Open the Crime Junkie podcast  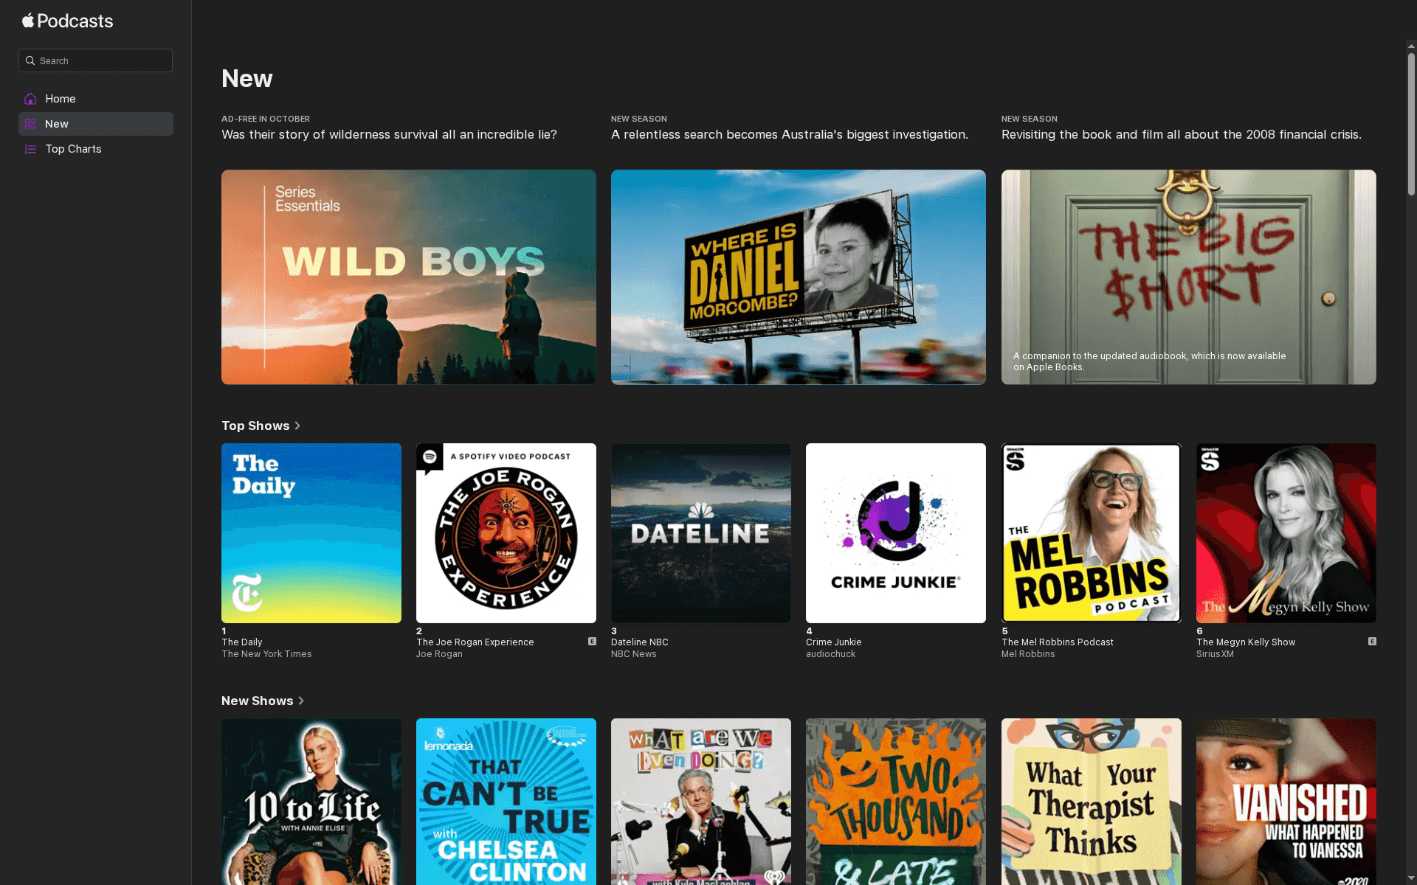point(895,532)
